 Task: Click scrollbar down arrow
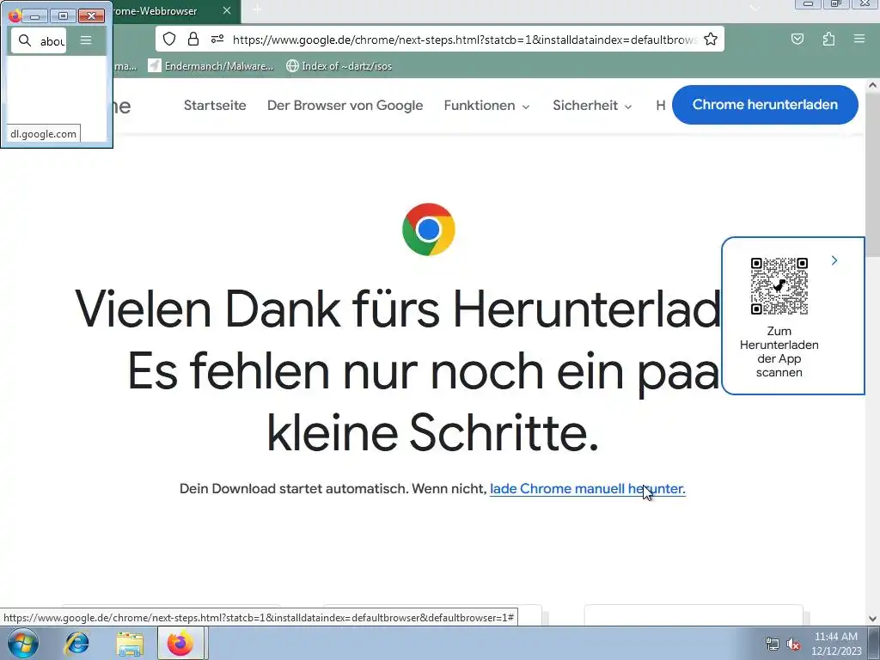coord(872,619)
